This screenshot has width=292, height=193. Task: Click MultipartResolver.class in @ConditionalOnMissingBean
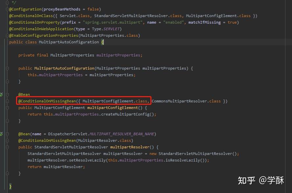click(104, 140)
